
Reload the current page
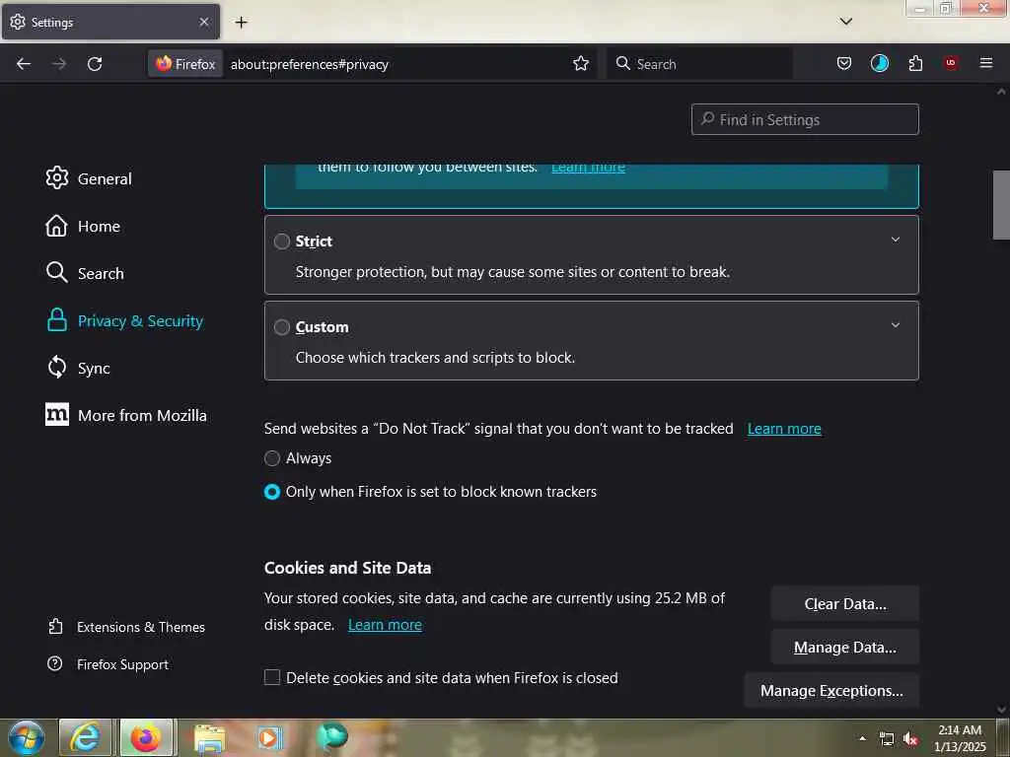coord(95,64)
